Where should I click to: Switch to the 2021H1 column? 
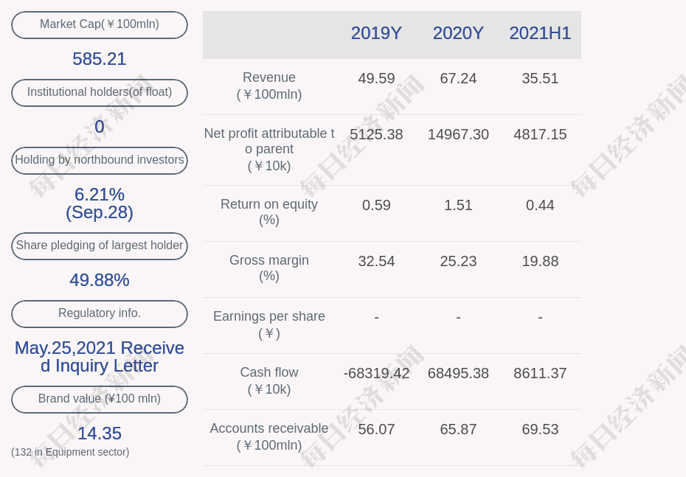point(540,33)
